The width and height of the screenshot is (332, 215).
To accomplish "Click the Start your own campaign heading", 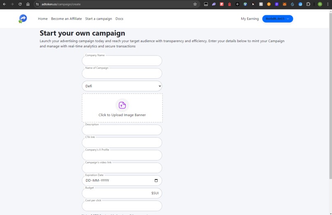I will coord(82,33).
